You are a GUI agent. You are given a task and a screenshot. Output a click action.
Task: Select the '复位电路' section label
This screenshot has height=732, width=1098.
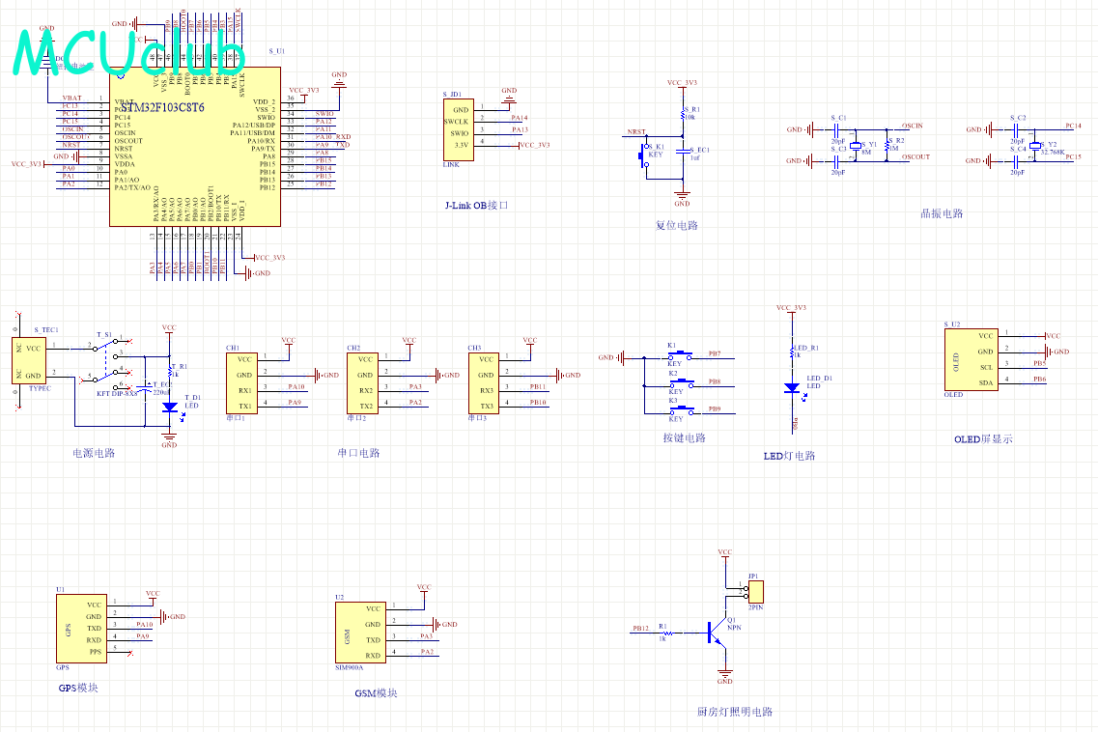[x=676, y=225]
